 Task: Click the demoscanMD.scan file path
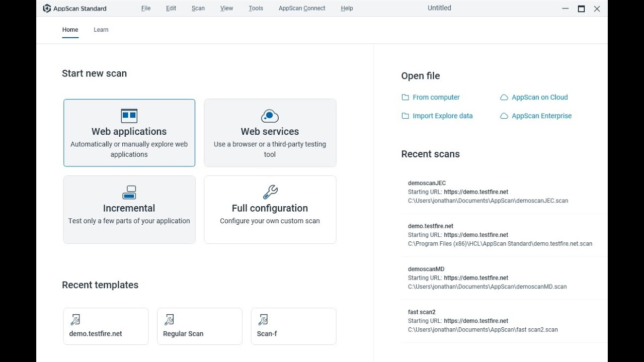pyautogui.click(x=488, y=287)
